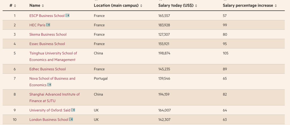290x125 pixels.
Task: Open profile icon beside University of Oxford: Saïd
Action: pyautogui.click(x=73, y=110)
